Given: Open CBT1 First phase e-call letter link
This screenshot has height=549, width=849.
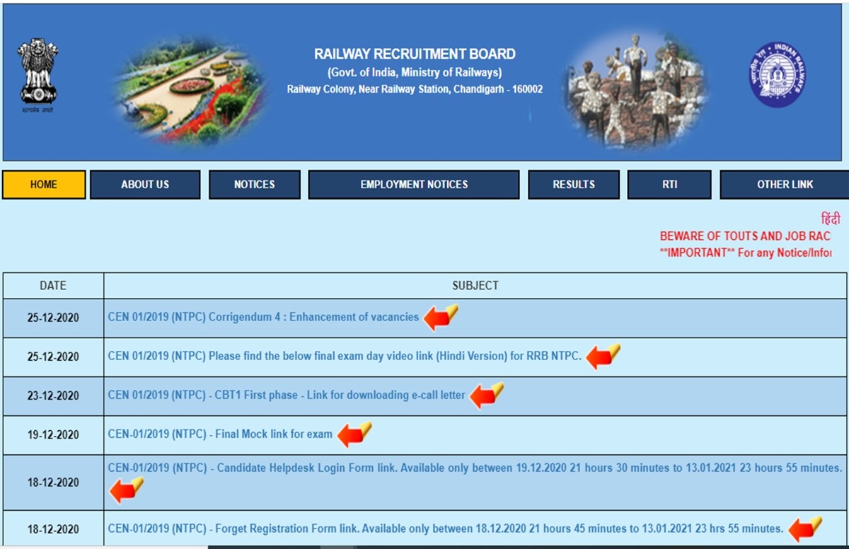Looking at the screenshot, I should point(287,395).
